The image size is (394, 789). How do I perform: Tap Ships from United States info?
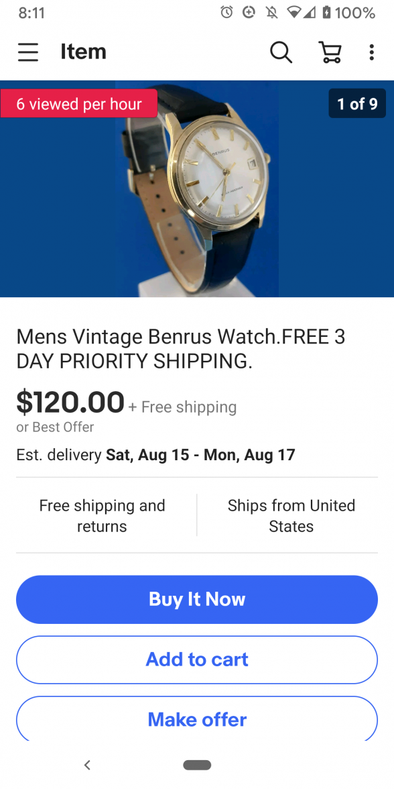[x=291, y=516]
